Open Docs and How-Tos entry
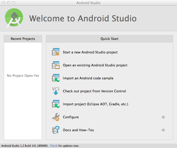This screenshot has width=177, height=148. tap(78, 130)
